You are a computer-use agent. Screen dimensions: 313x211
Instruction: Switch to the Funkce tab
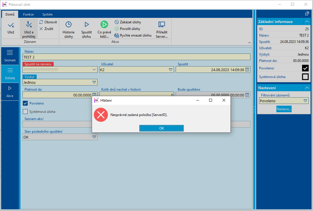tap(28, 14)
